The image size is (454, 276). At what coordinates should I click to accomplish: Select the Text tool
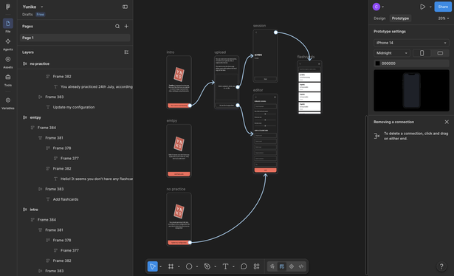point(225,266)
